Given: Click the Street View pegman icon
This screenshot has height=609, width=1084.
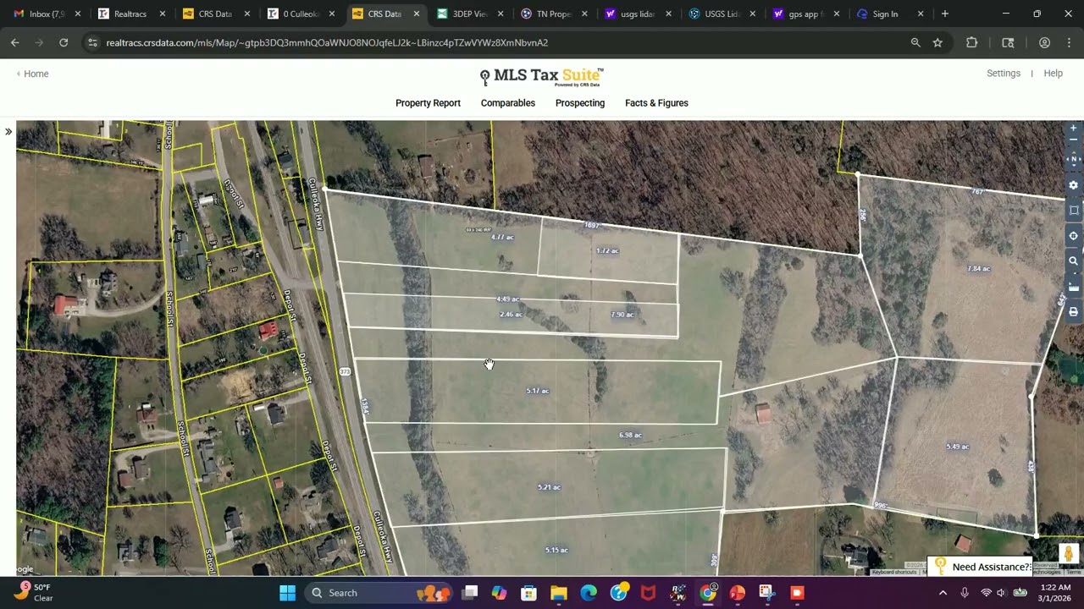Looking at the screenshot, I should click(1069, 553).
